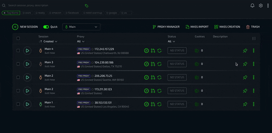Pin the Main 3 session

click(x=245, y=64)
